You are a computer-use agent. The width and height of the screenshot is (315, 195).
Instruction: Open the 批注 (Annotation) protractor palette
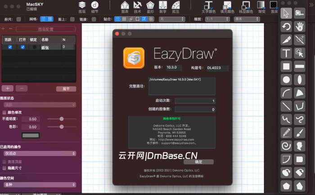[175, 7]
